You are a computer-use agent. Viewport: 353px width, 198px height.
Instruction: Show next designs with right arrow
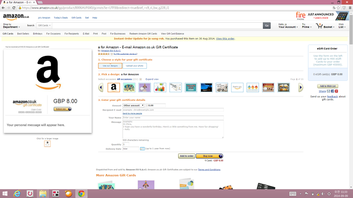[x=300, y=87]
